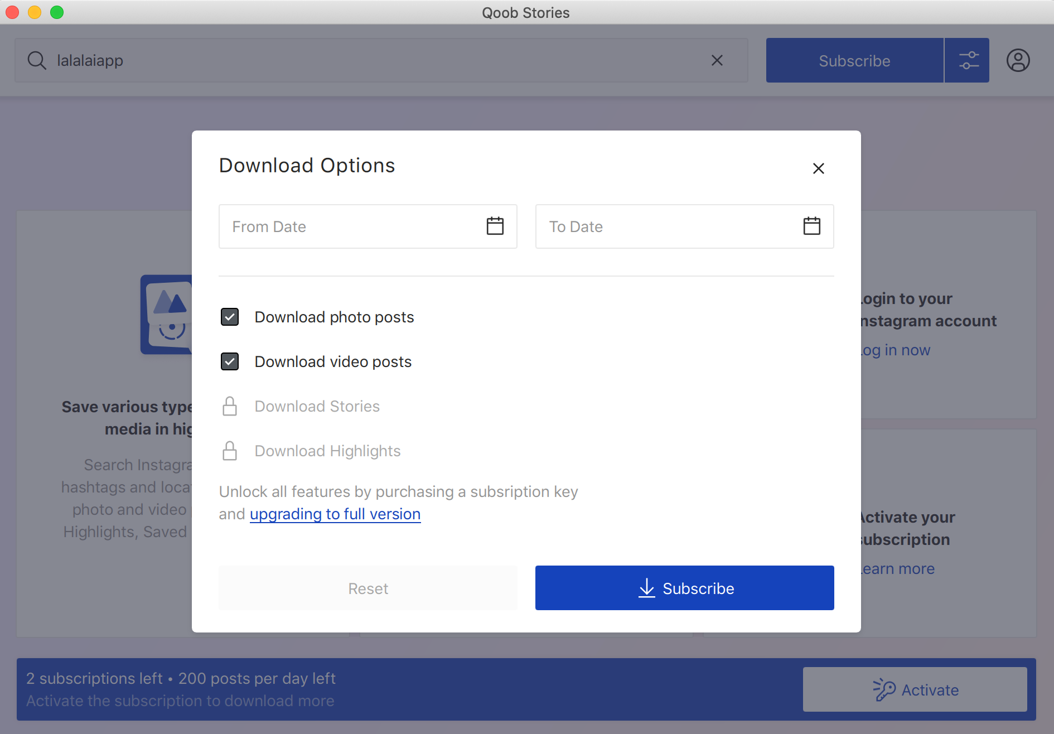Image resolution: width=1054 pixels, height=734 pixels.
Task: Click the To Date field
Action: coord(685,226)
